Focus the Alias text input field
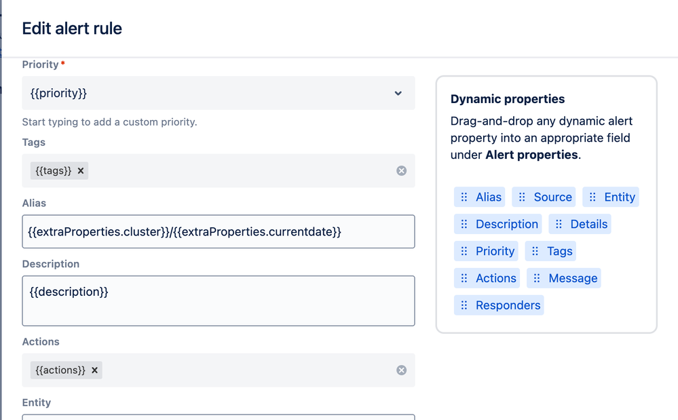 click(218, 232)
